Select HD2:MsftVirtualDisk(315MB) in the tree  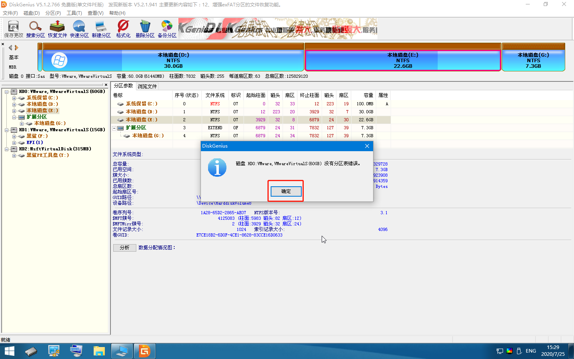(x=55, y=149)
